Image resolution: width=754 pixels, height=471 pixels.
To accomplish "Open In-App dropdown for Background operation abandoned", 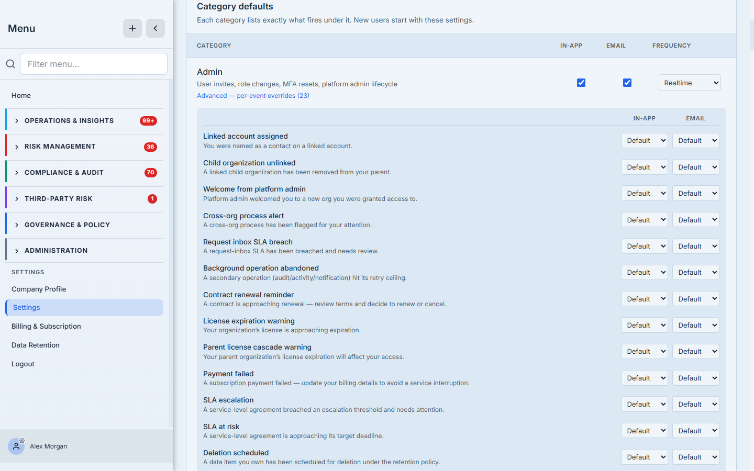I will [645, 272].
